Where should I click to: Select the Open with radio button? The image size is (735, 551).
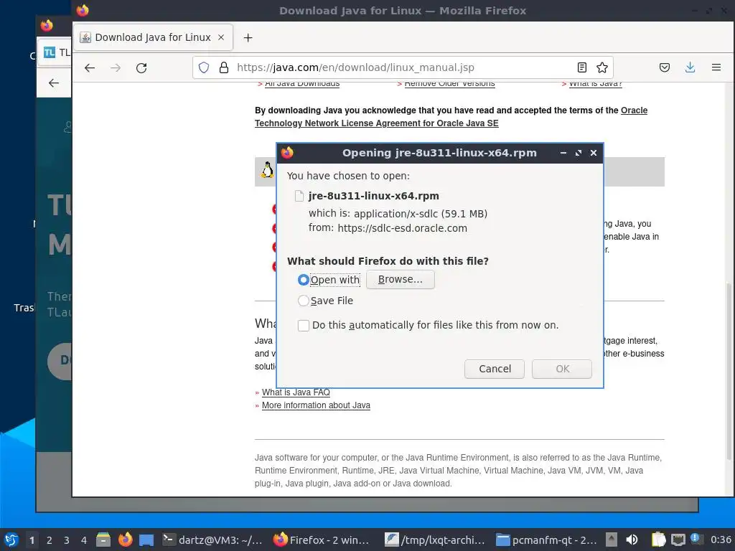304,280
